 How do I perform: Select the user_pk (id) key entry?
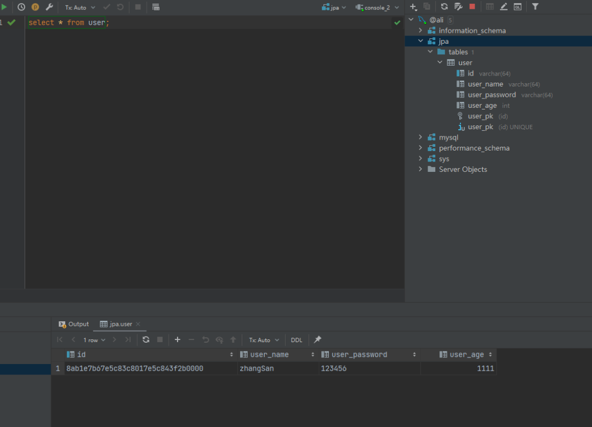point(482,116)
